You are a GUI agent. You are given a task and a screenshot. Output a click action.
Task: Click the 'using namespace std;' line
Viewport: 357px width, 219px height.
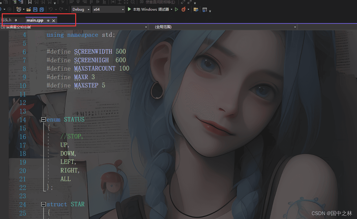81,35
